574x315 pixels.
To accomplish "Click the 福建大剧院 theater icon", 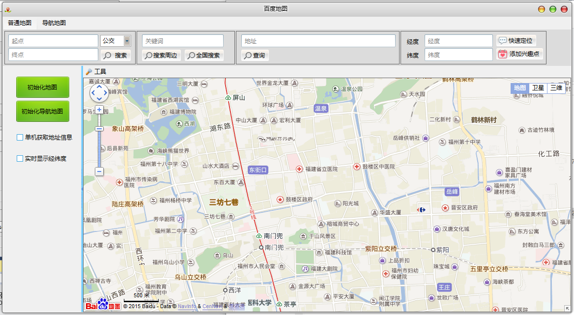I will [305, 268].
